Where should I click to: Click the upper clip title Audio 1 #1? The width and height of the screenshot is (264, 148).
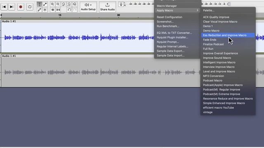click(x=9, y=21)
